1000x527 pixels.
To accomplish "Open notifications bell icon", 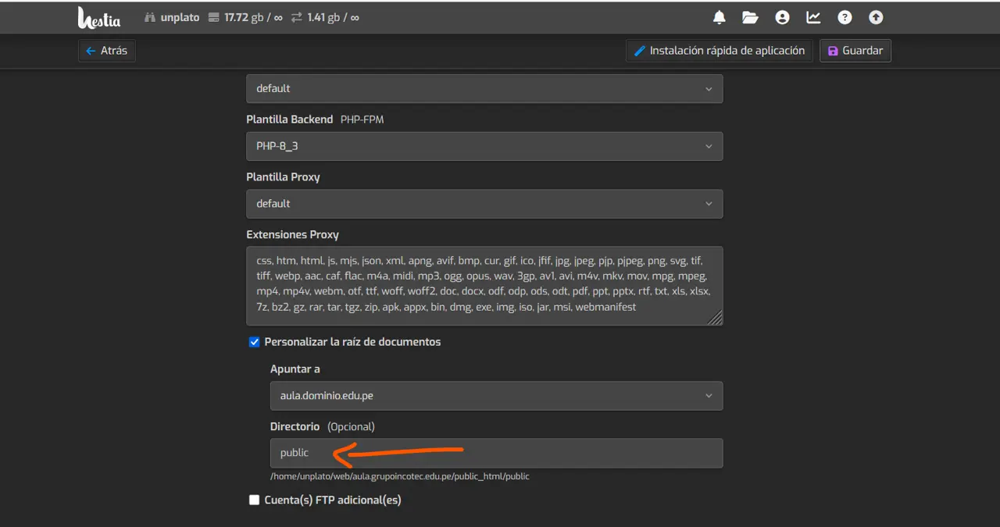I will (x=720, y=17).
